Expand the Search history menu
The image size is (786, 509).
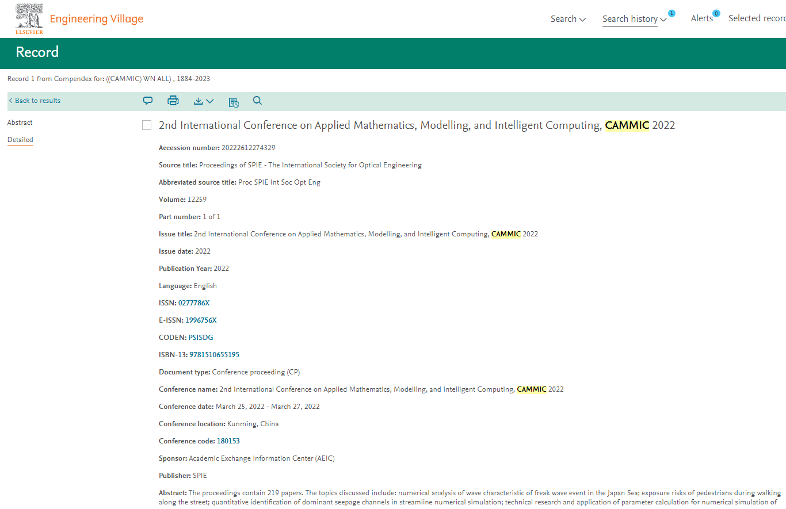634,19
